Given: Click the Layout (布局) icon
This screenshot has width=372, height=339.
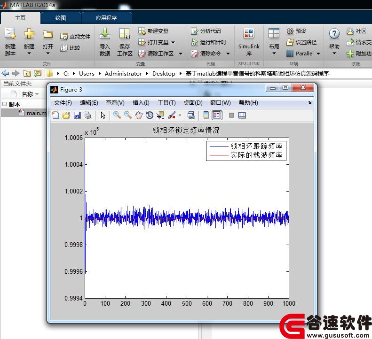Looking at the screenshot, I should (x=274, y=34).
